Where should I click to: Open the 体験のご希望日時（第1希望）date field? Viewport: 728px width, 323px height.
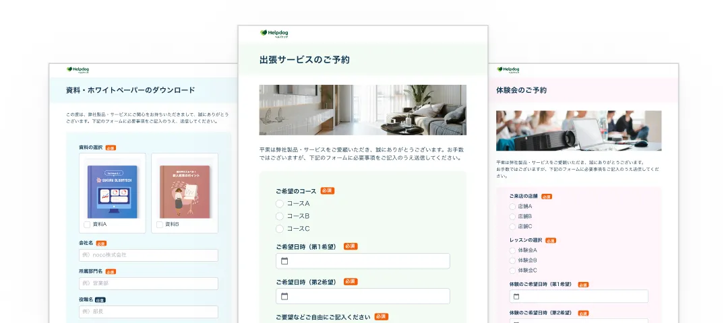(578, 297)
